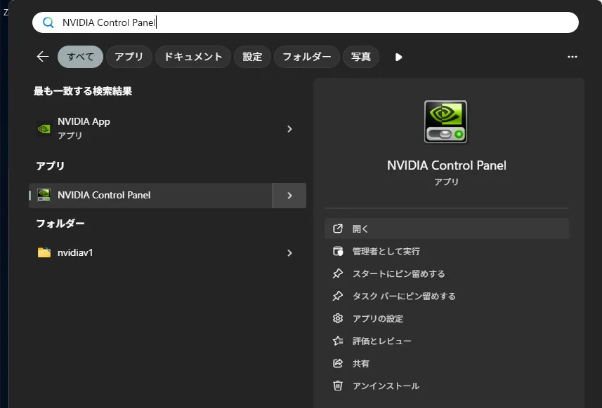Click 開く to open the app
The height and width of the screenshot is (408, 602).
pos(360,229)
